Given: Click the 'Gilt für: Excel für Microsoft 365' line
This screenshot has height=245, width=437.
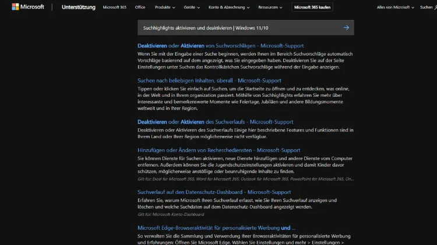Looking at the screenshot, I should pos(245,179).
